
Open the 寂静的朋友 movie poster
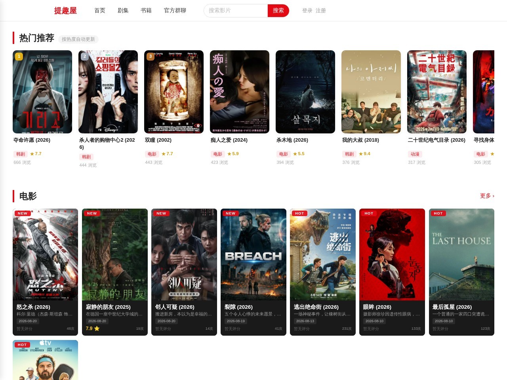click(x=115, y=255)
